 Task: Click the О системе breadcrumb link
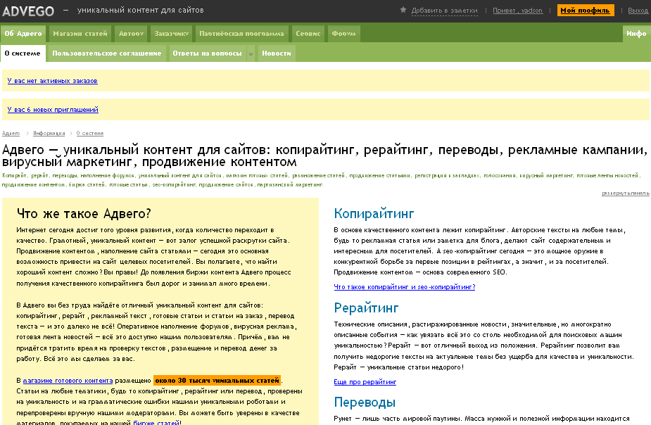pyautogui.click(x=89, y=133)
